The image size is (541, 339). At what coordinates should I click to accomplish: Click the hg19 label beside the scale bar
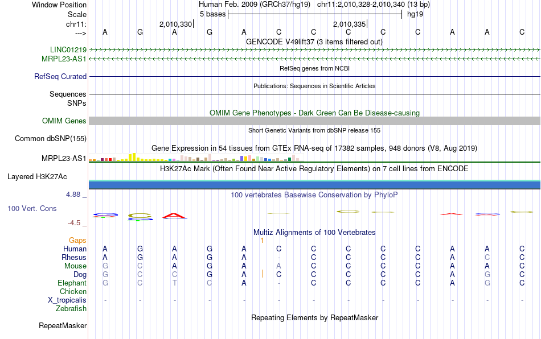415,14
